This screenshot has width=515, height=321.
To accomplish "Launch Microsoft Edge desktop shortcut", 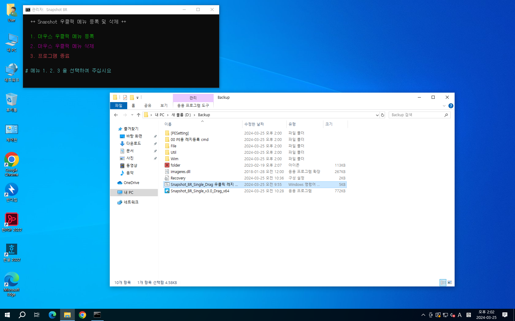I will [x=12, y=284].
